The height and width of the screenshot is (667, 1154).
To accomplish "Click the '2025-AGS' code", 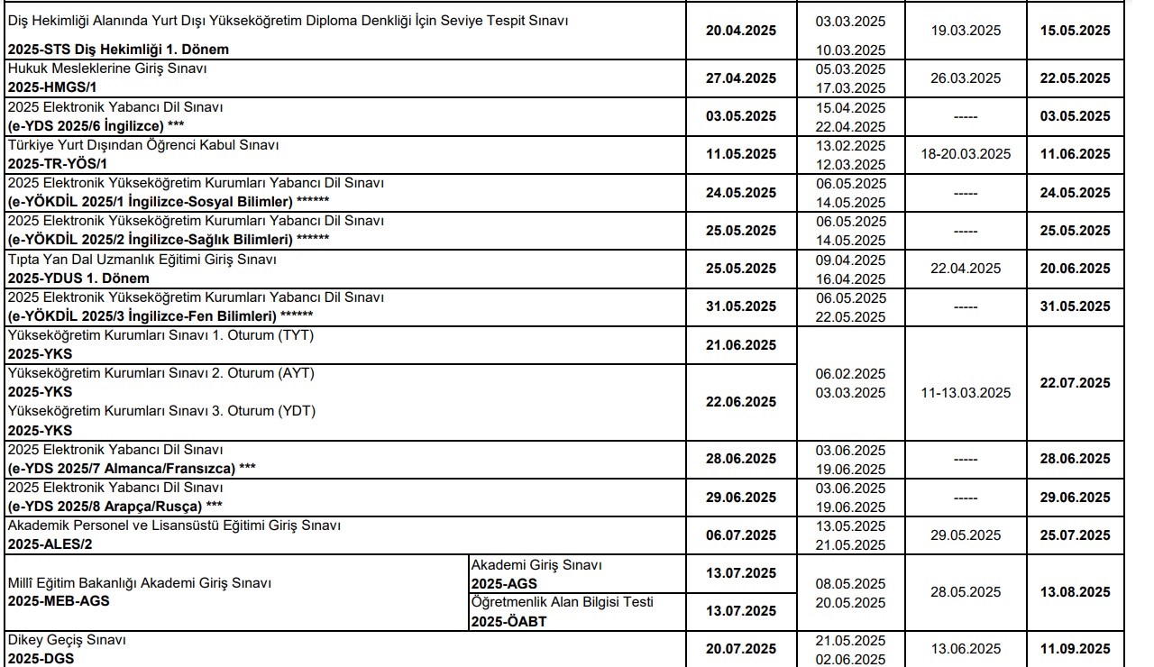I will [x=504, y=583].
